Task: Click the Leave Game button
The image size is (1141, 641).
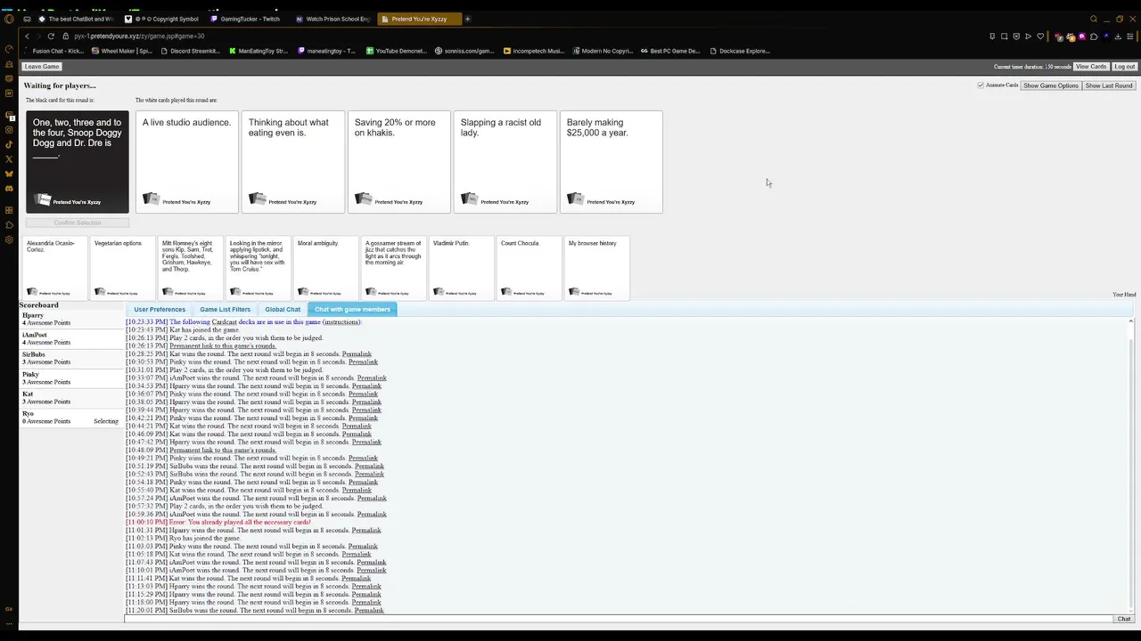Action: 42,67
